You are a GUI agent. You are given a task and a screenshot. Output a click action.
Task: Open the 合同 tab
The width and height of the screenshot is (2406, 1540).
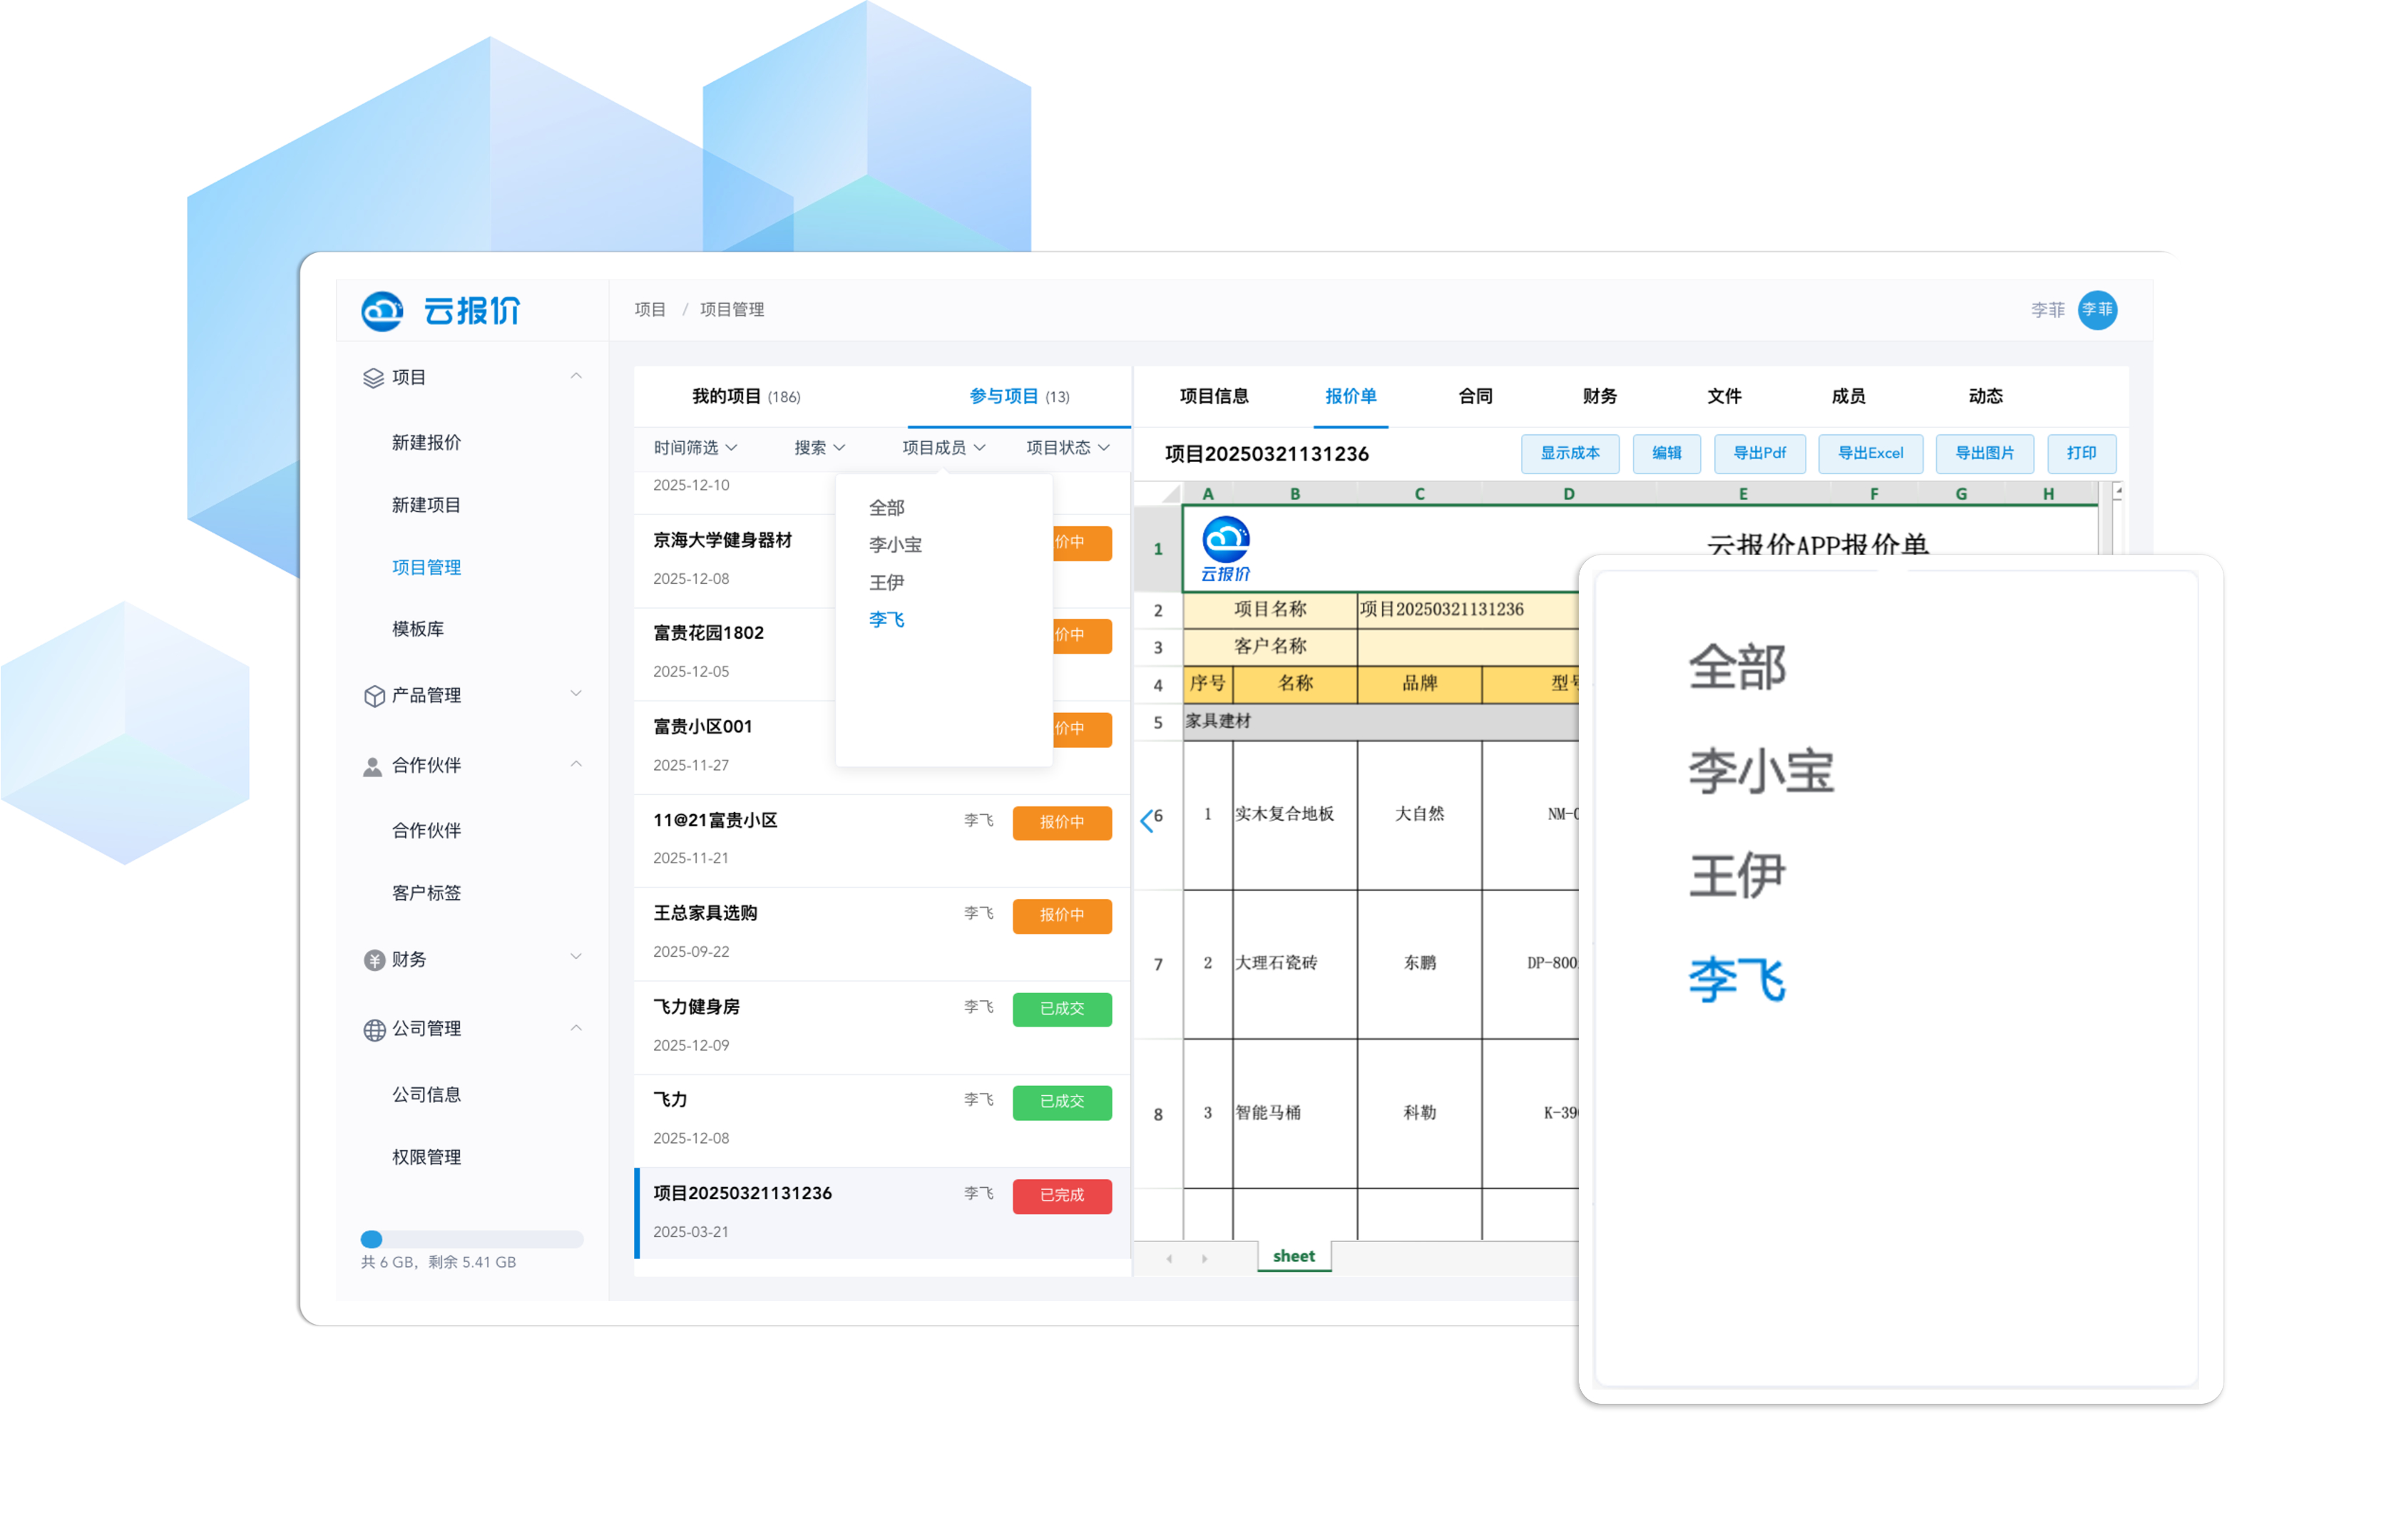coord(1475,397)
